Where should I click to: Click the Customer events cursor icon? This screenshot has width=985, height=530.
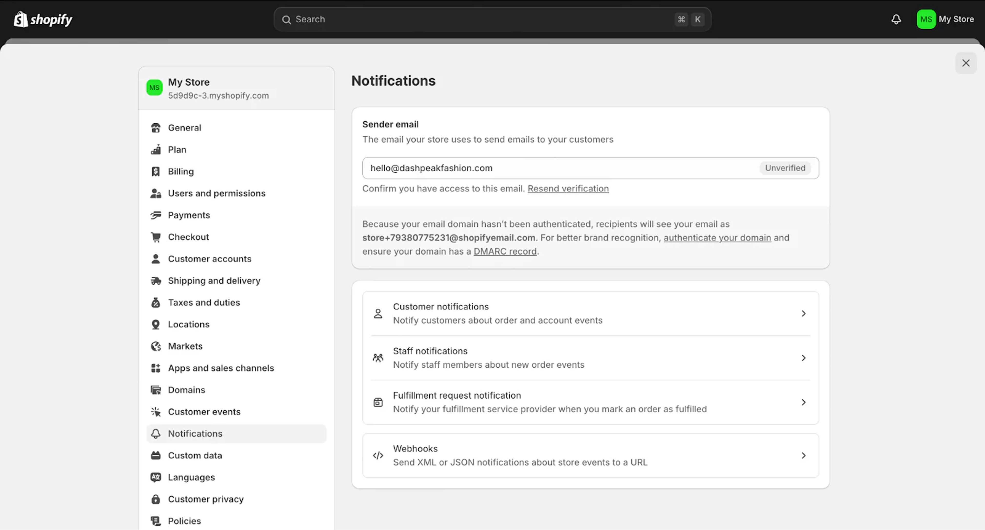(x=156, y=412)
